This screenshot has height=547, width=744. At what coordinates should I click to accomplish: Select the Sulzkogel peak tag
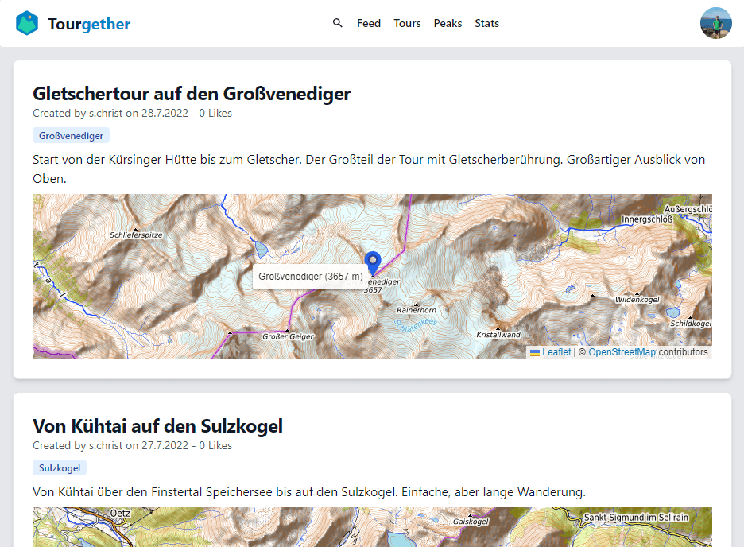60,468
